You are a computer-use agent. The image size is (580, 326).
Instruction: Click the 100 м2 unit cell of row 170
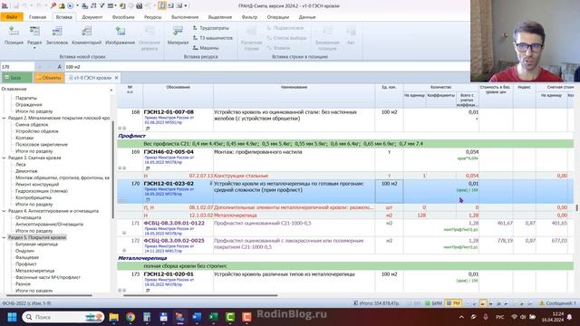389,191
